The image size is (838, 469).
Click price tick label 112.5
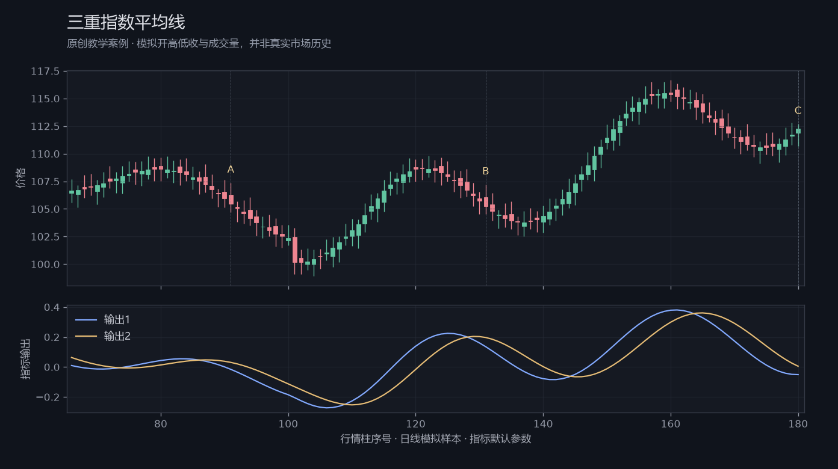[x=45, y=126]
